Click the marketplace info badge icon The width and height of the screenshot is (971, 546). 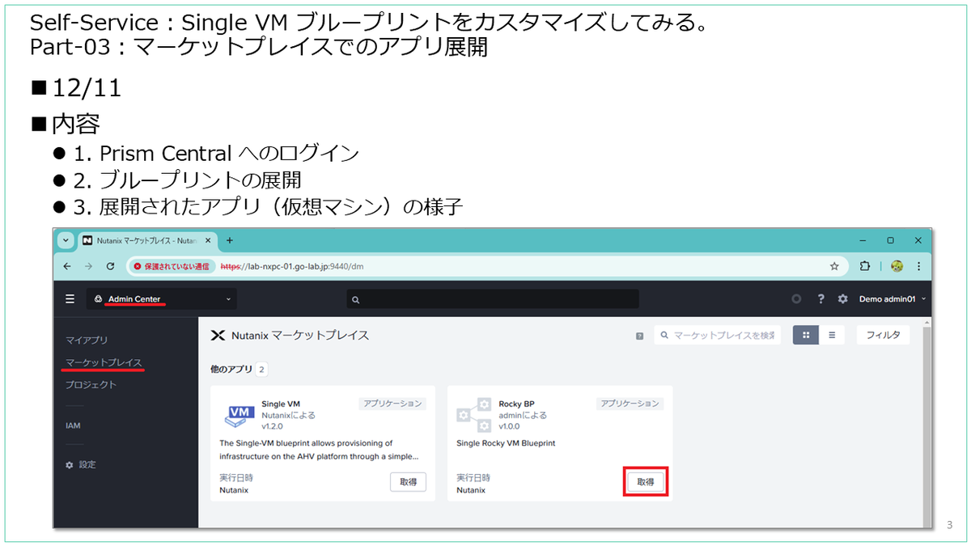(x=639, y=336)
